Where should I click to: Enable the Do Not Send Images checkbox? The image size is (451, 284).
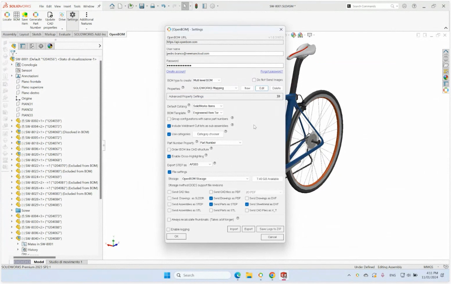(x=254, y=80)
